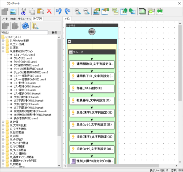This screenshot has height=172, width=183.
Task: Click the green double-arrow width icon
Action: pos(160,12)
